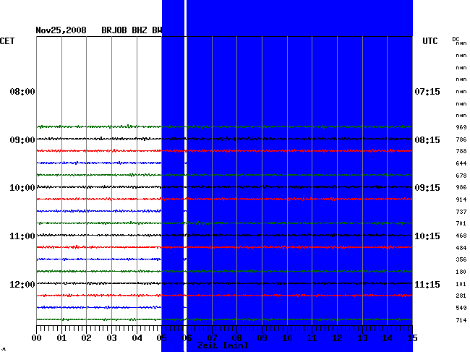Click the minute axis label "01"
Screen dimensions: 470x357
[61, 338]
